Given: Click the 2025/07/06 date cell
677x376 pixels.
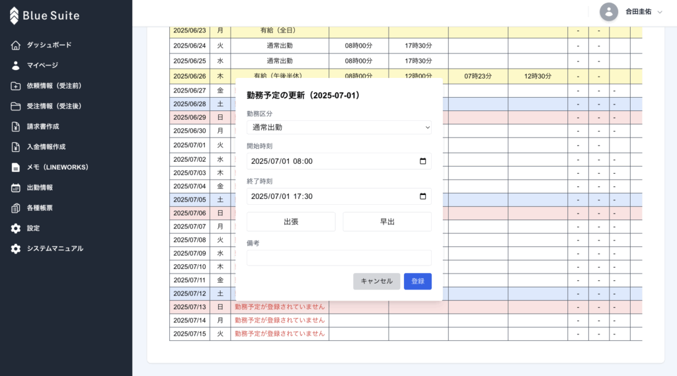Looking at the screenshot, I should pyautogui.click(x=190, y=213).
